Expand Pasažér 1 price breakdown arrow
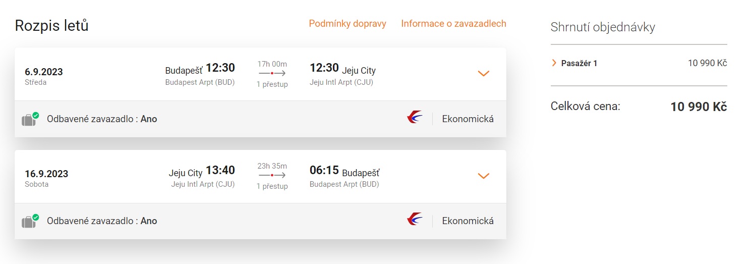The width and height of the screenshot is (750, 264). coord(554,63)
